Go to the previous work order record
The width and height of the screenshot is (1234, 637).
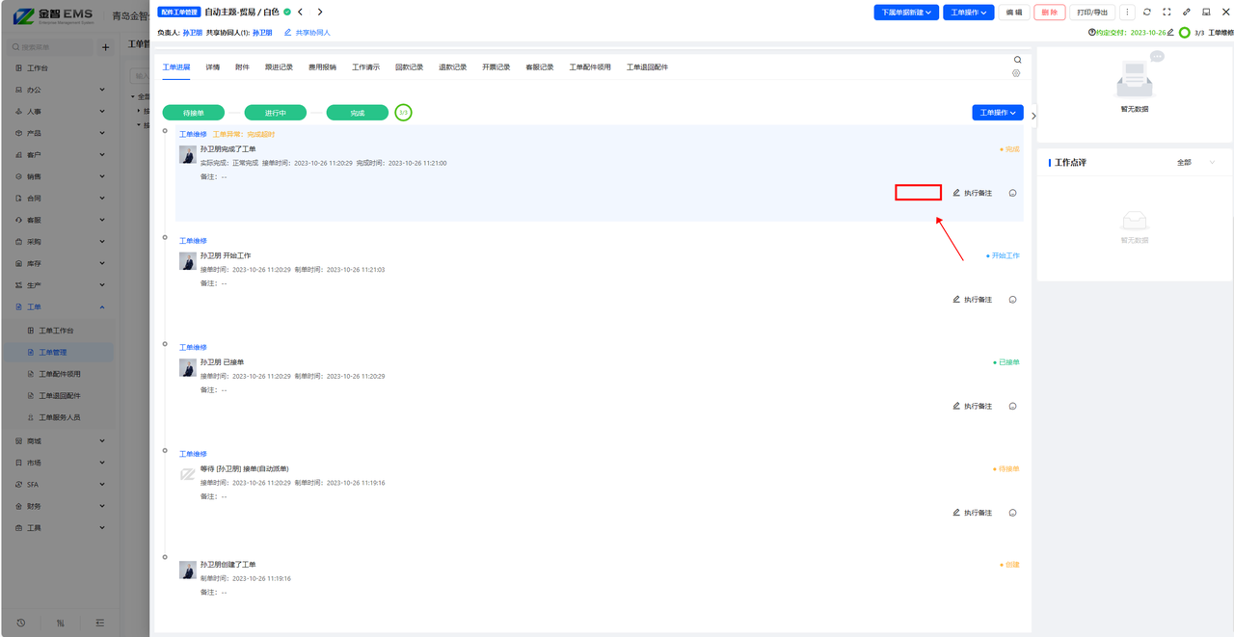[x=300, y=12]
